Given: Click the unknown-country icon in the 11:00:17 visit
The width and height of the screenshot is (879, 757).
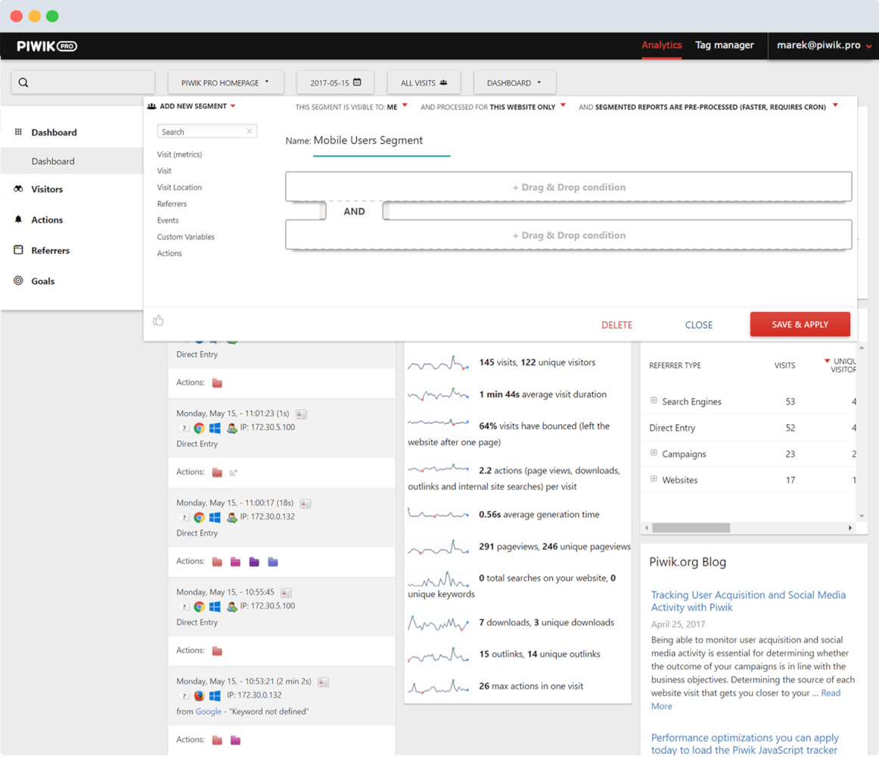Looking at the screenshot, I should [x=184, y=517].
